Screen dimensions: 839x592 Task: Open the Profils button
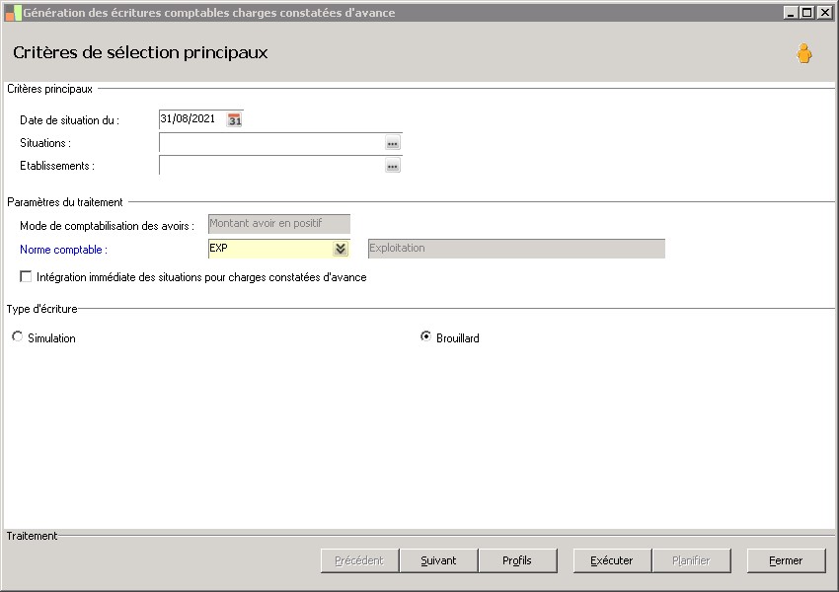[x=517, y=560]
